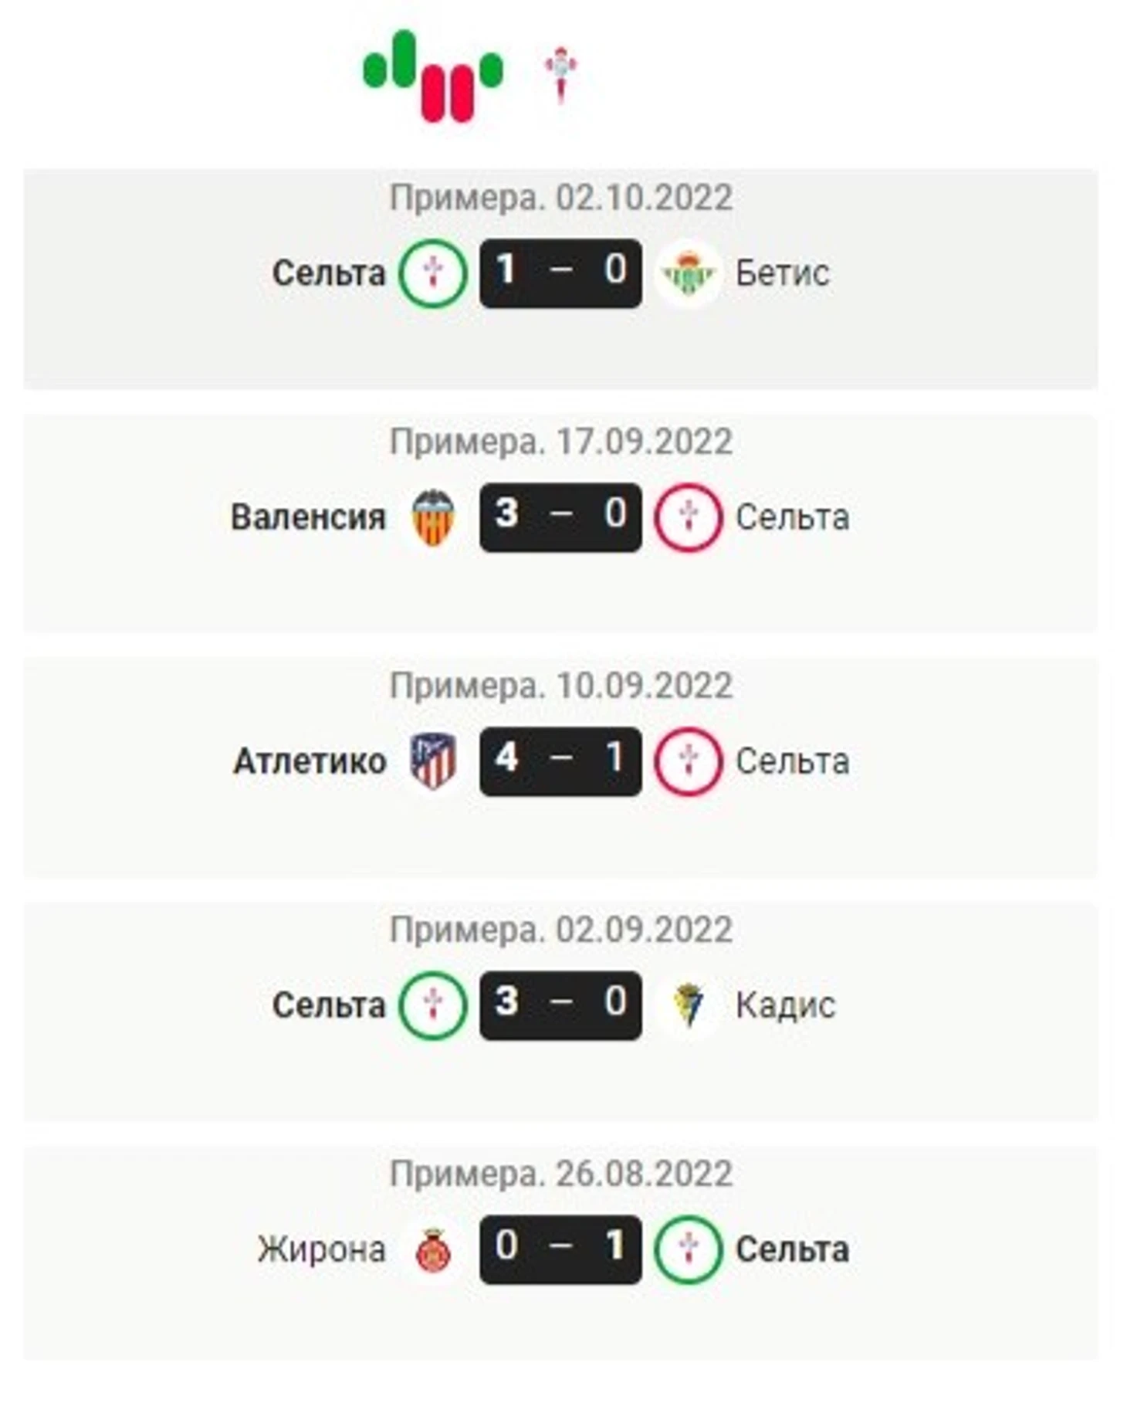Click the Атлетико team name
Screen dimensions: 1127x1403
tap(310, 761)
